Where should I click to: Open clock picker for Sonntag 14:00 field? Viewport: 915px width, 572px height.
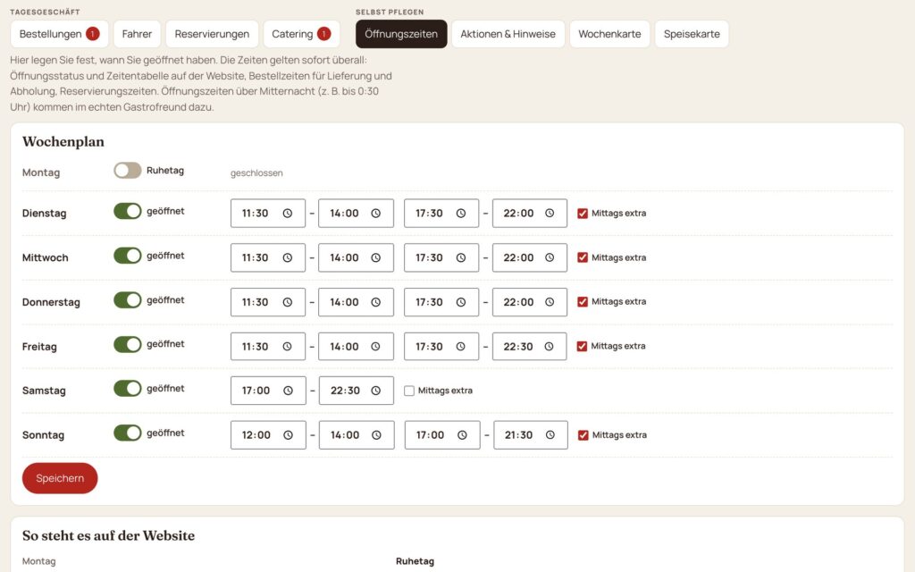[x=376, y=435]
